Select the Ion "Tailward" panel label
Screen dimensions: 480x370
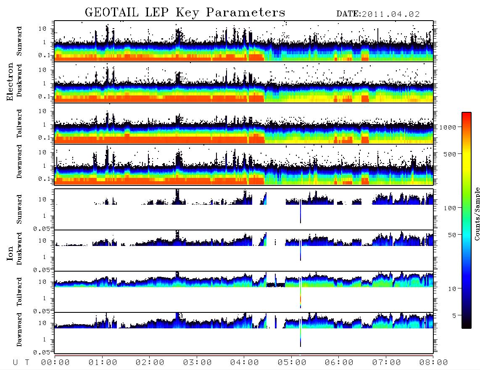point(19,292)
